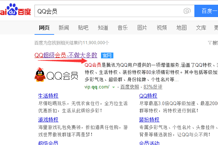This screenshot has height=145, width=218.
Task: Open the camera image search icon
Action: [187, 11]
